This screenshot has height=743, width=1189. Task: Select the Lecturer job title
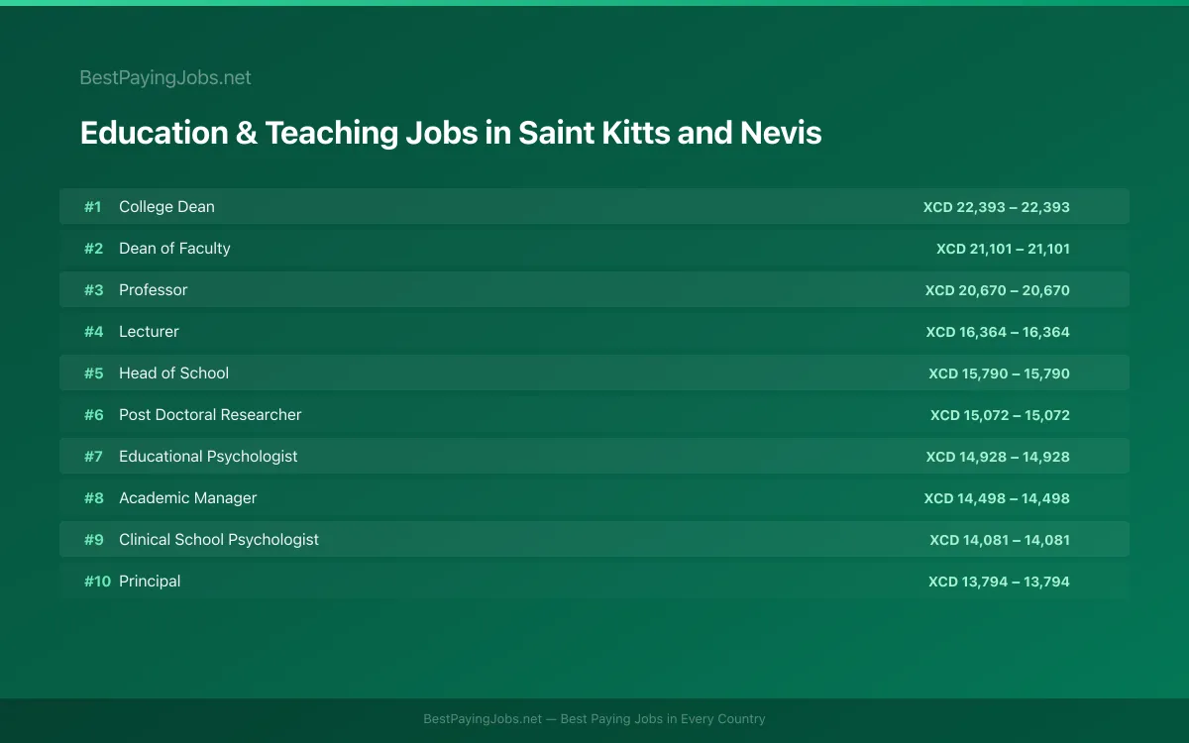149,332
